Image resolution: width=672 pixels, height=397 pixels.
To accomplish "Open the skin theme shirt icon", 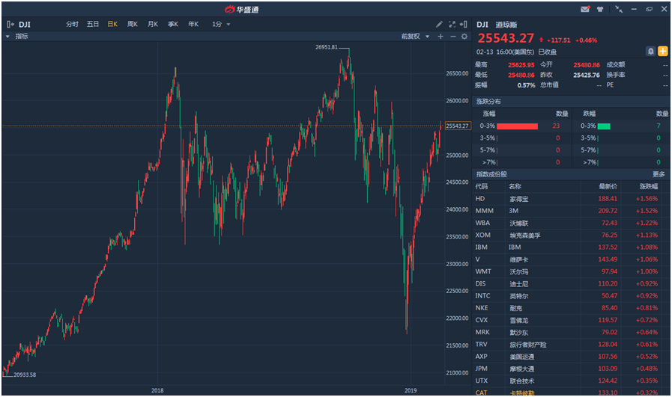I will click(x=600, y=9).
